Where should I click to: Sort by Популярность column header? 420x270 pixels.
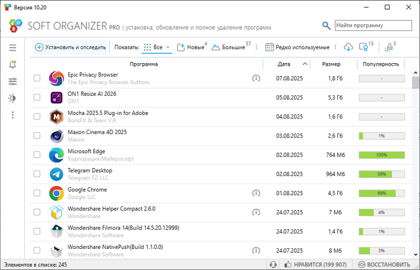coord(381,64)
